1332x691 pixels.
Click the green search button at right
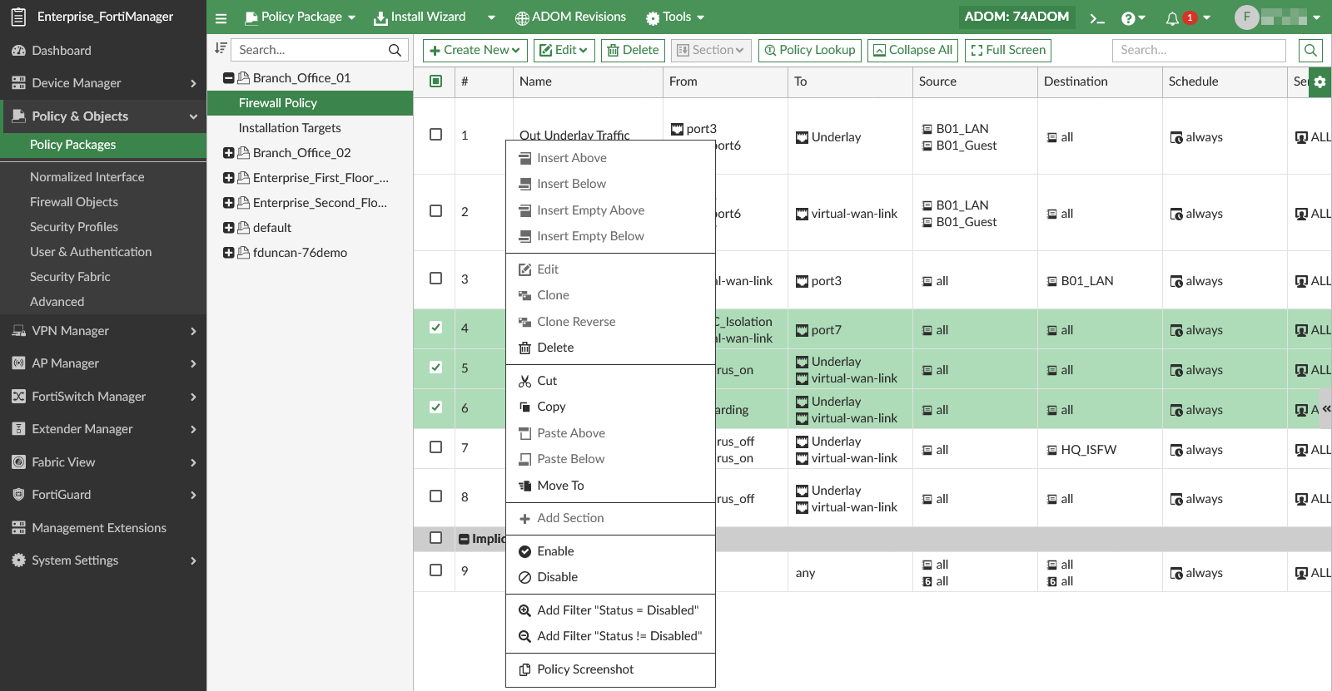(1310, 50)
